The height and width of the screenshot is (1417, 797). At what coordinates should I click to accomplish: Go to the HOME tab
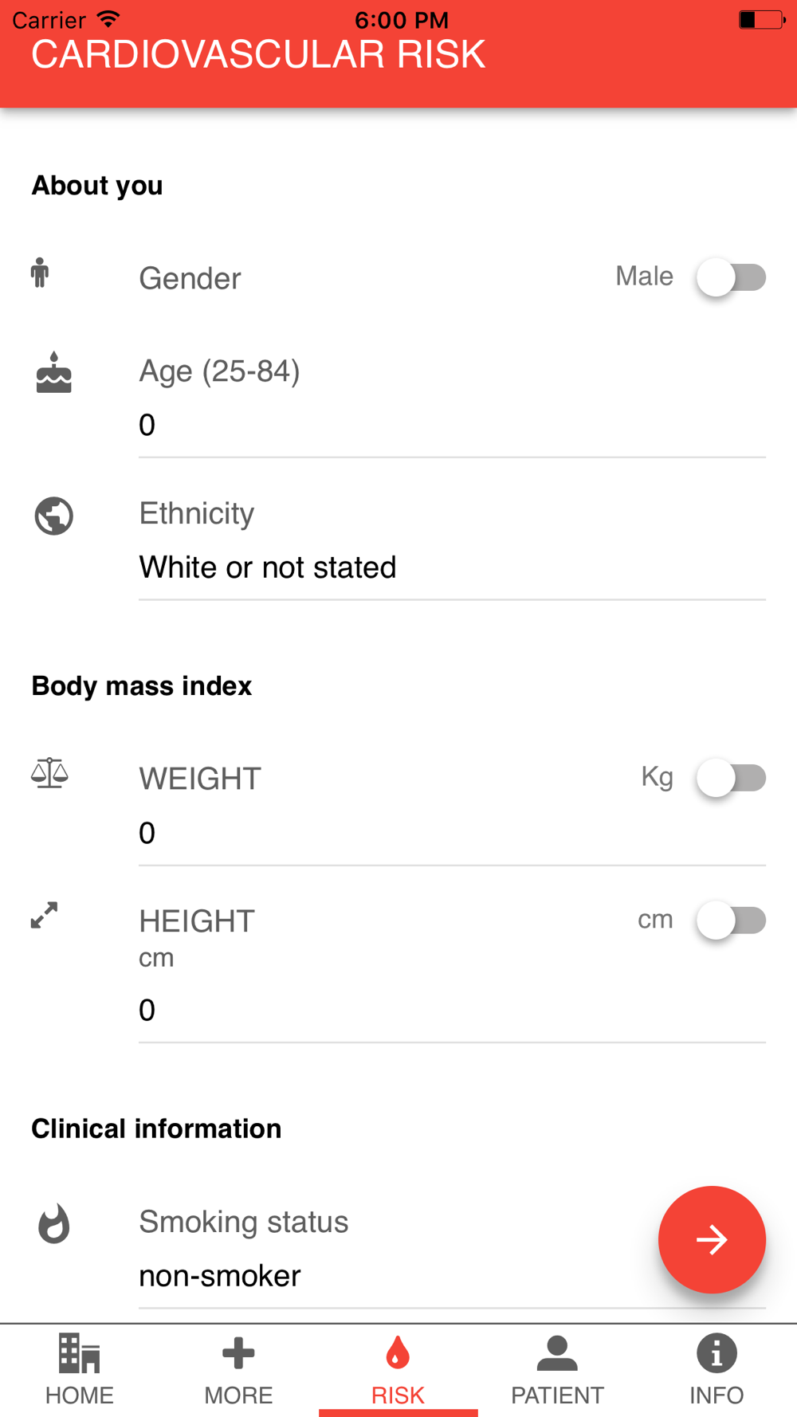click(80, 1371)
